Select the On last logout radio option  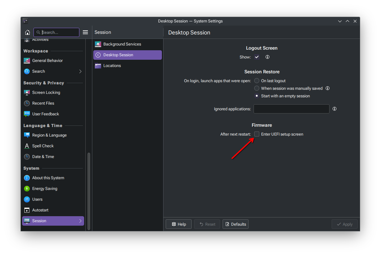click(257, 81)
